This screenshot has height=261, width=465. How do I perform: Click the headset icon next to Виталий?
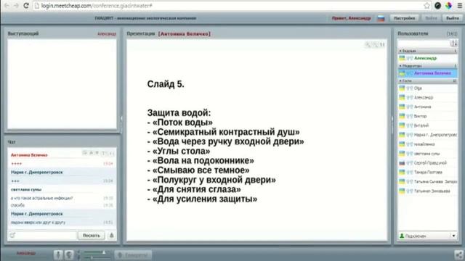[410, 125]
